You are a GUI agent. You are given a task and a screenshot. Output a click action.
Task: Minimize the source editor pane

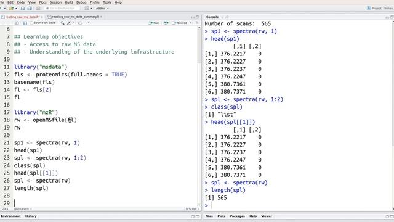(x=193, y=17)
